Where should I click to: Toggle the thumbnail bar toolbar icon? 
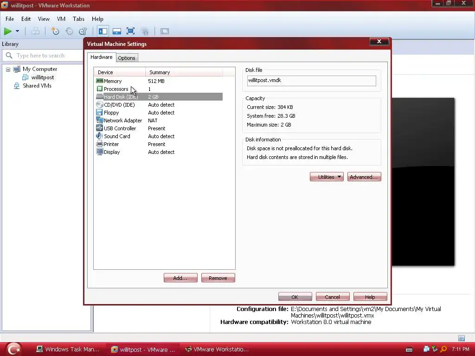click(116, 31)
